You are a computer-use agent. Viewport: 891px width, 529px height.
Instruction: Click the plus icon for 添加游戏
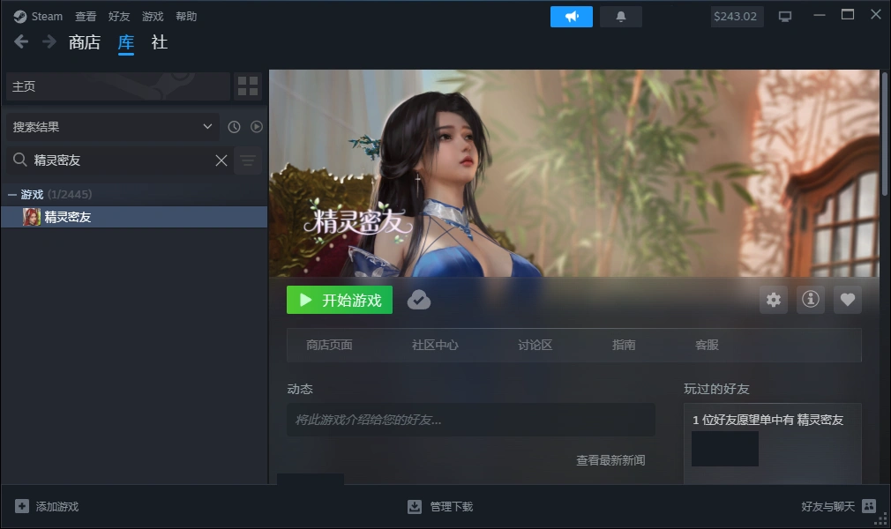[x=21, y=506]
